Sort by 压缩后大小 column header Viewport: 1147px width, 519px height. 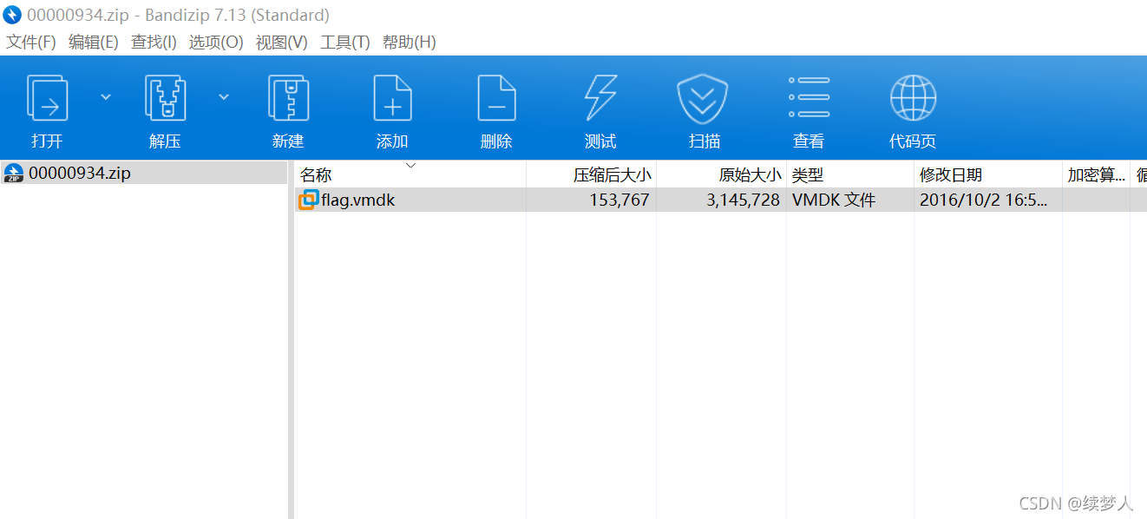591,174
